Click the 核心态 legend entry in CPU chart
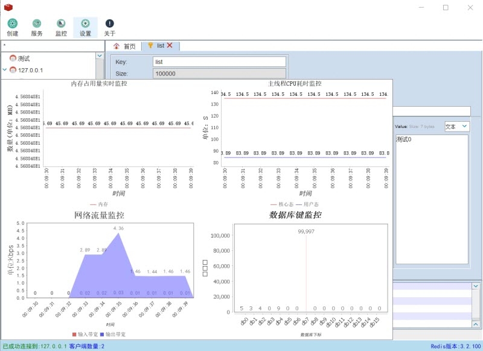This screenshot has height=351, width=483. (282, 204)
